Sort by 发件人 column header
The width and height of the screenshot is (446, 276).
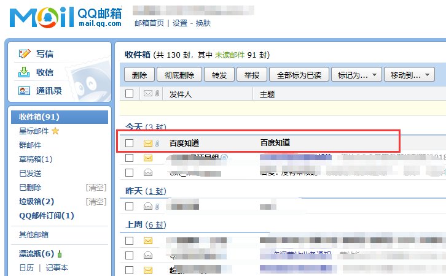pos(181,94)
